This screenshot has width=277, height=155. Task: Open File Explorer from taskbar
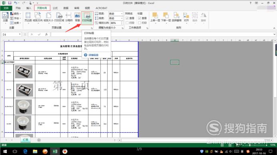click(35, 151)
